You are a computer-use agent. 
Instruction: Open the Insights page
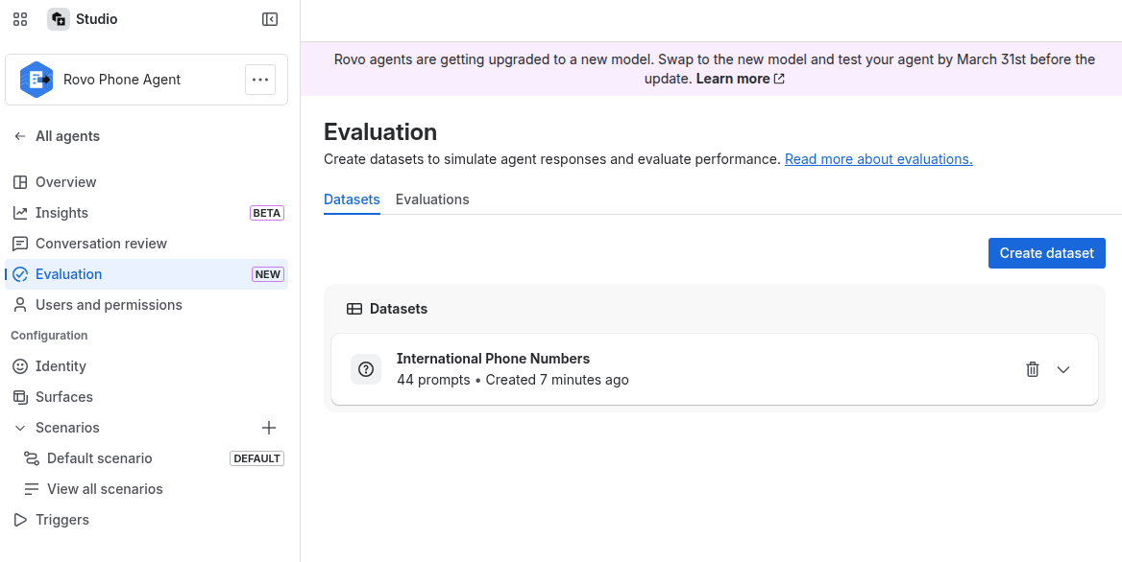tap(146, 213)
